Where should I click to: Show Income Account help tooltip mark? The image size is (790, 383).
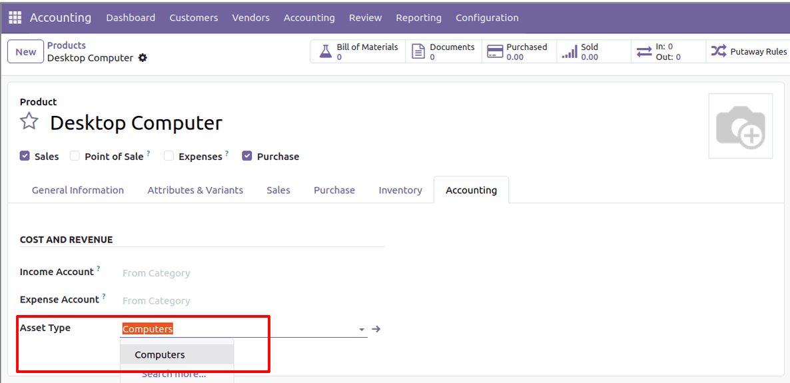coord(98,268)
